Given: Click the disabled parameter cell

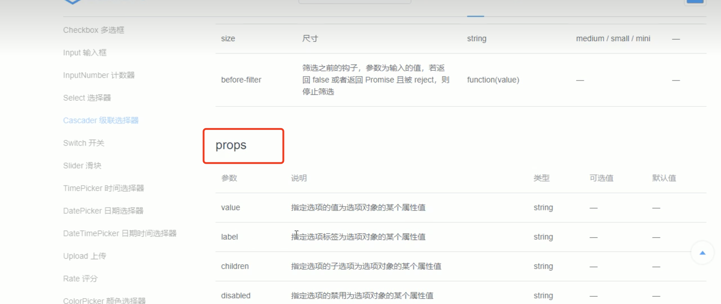Looking at the screenshot, I should coord(235,296).
